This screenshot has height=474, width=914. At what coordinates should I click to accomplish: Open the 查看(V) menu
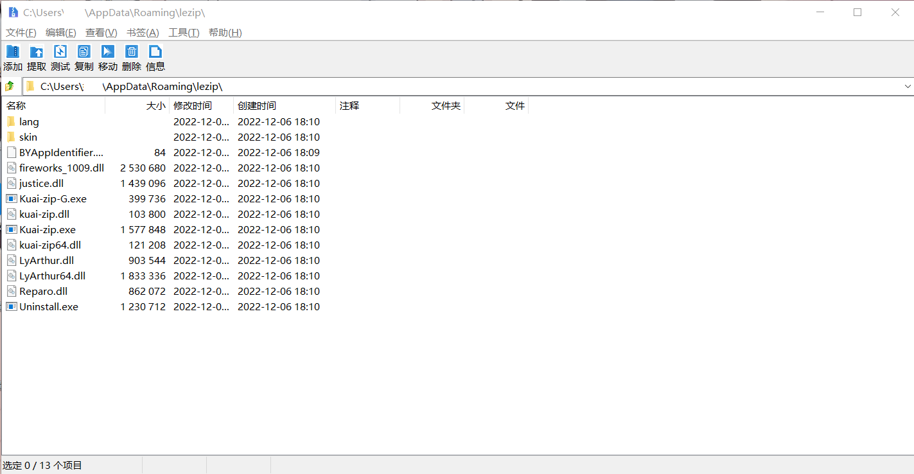[101, 33]
